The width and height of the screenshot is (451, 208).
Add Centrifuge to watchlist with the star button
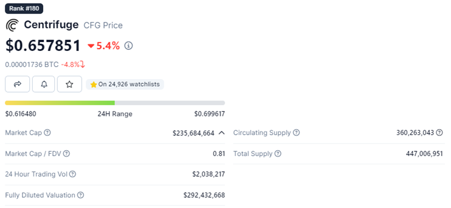click(69, 84)
